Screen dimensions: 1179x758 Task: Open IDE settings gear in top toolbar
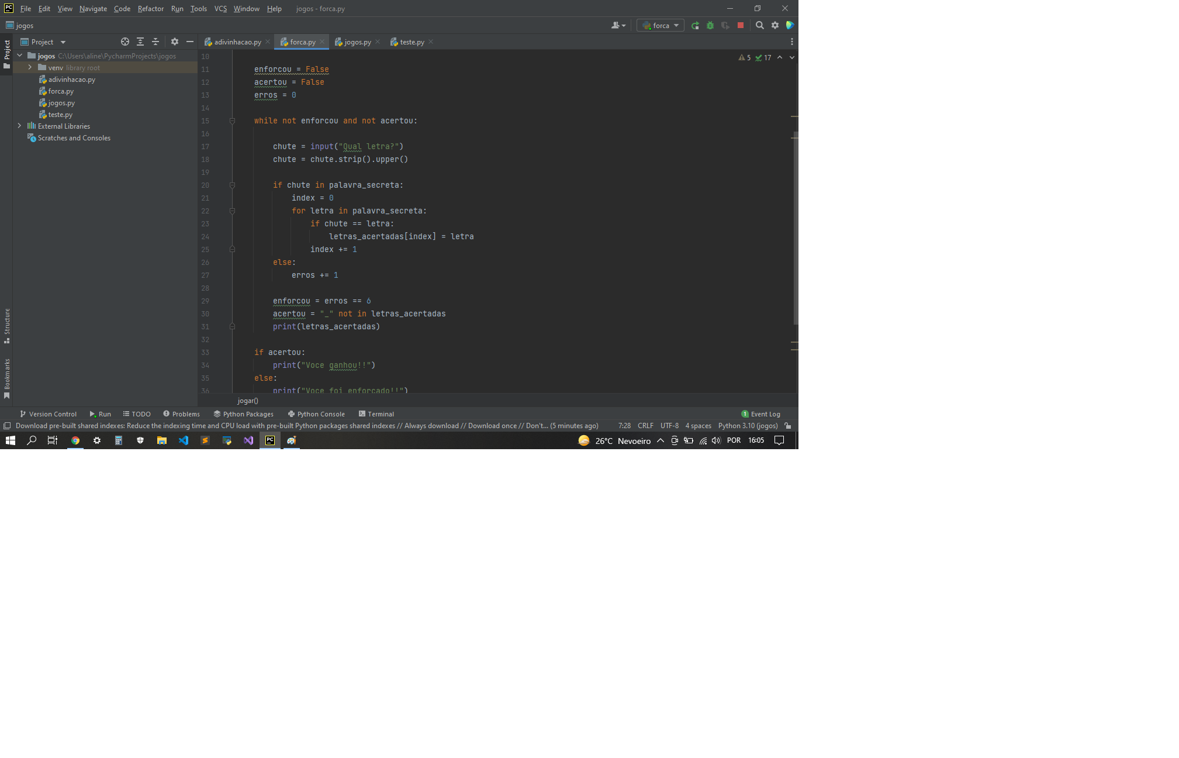click(x=775, y=26)
